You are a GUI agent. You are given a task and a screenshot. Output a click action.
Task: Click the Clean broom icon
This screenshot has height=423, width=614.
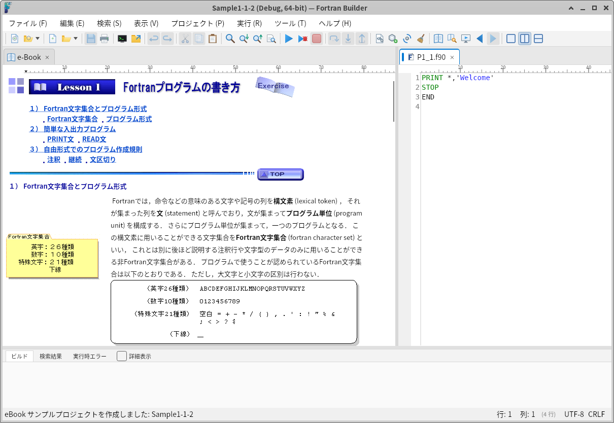click(x=421, y=39)
